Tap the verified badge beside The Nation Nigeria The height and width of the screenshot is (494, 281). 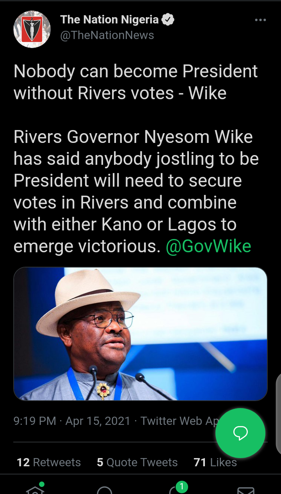tap(168, 20)
